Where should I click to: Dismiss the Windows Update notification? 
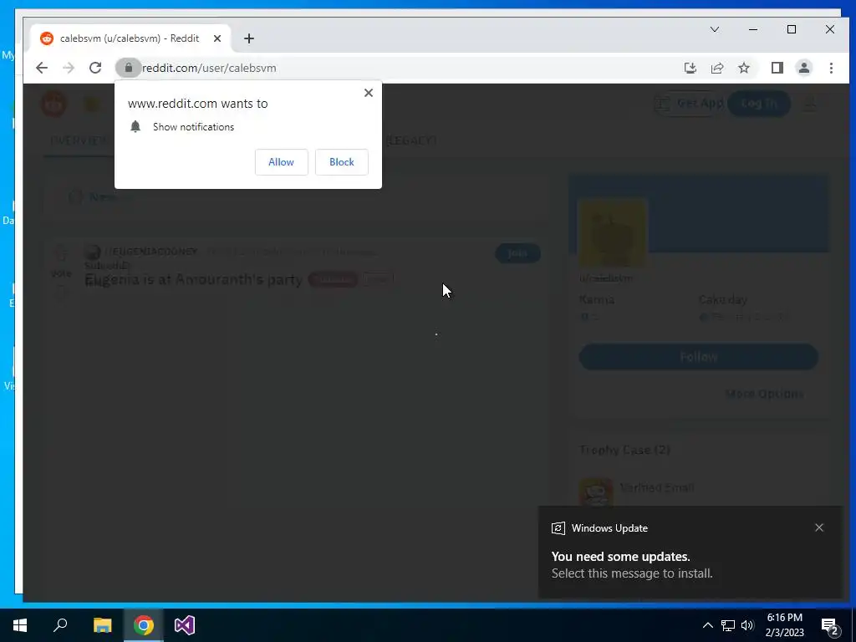coord(819,527)
